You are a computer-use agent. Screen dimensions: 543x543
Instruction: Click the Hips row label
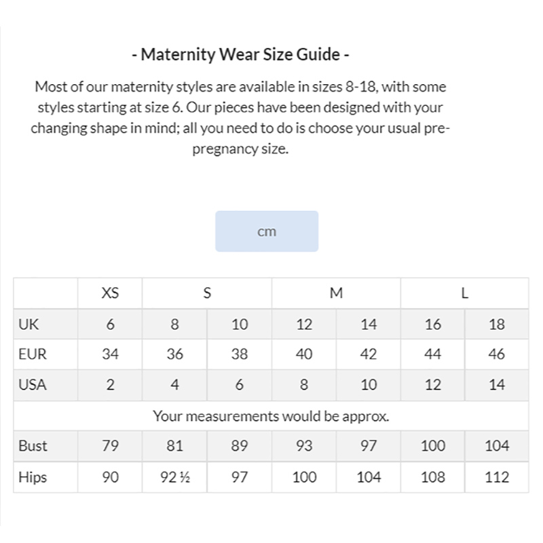(33, 477)
